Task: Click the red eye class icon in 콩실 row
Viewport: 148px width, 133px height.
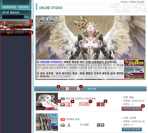Action: (98, 104)
